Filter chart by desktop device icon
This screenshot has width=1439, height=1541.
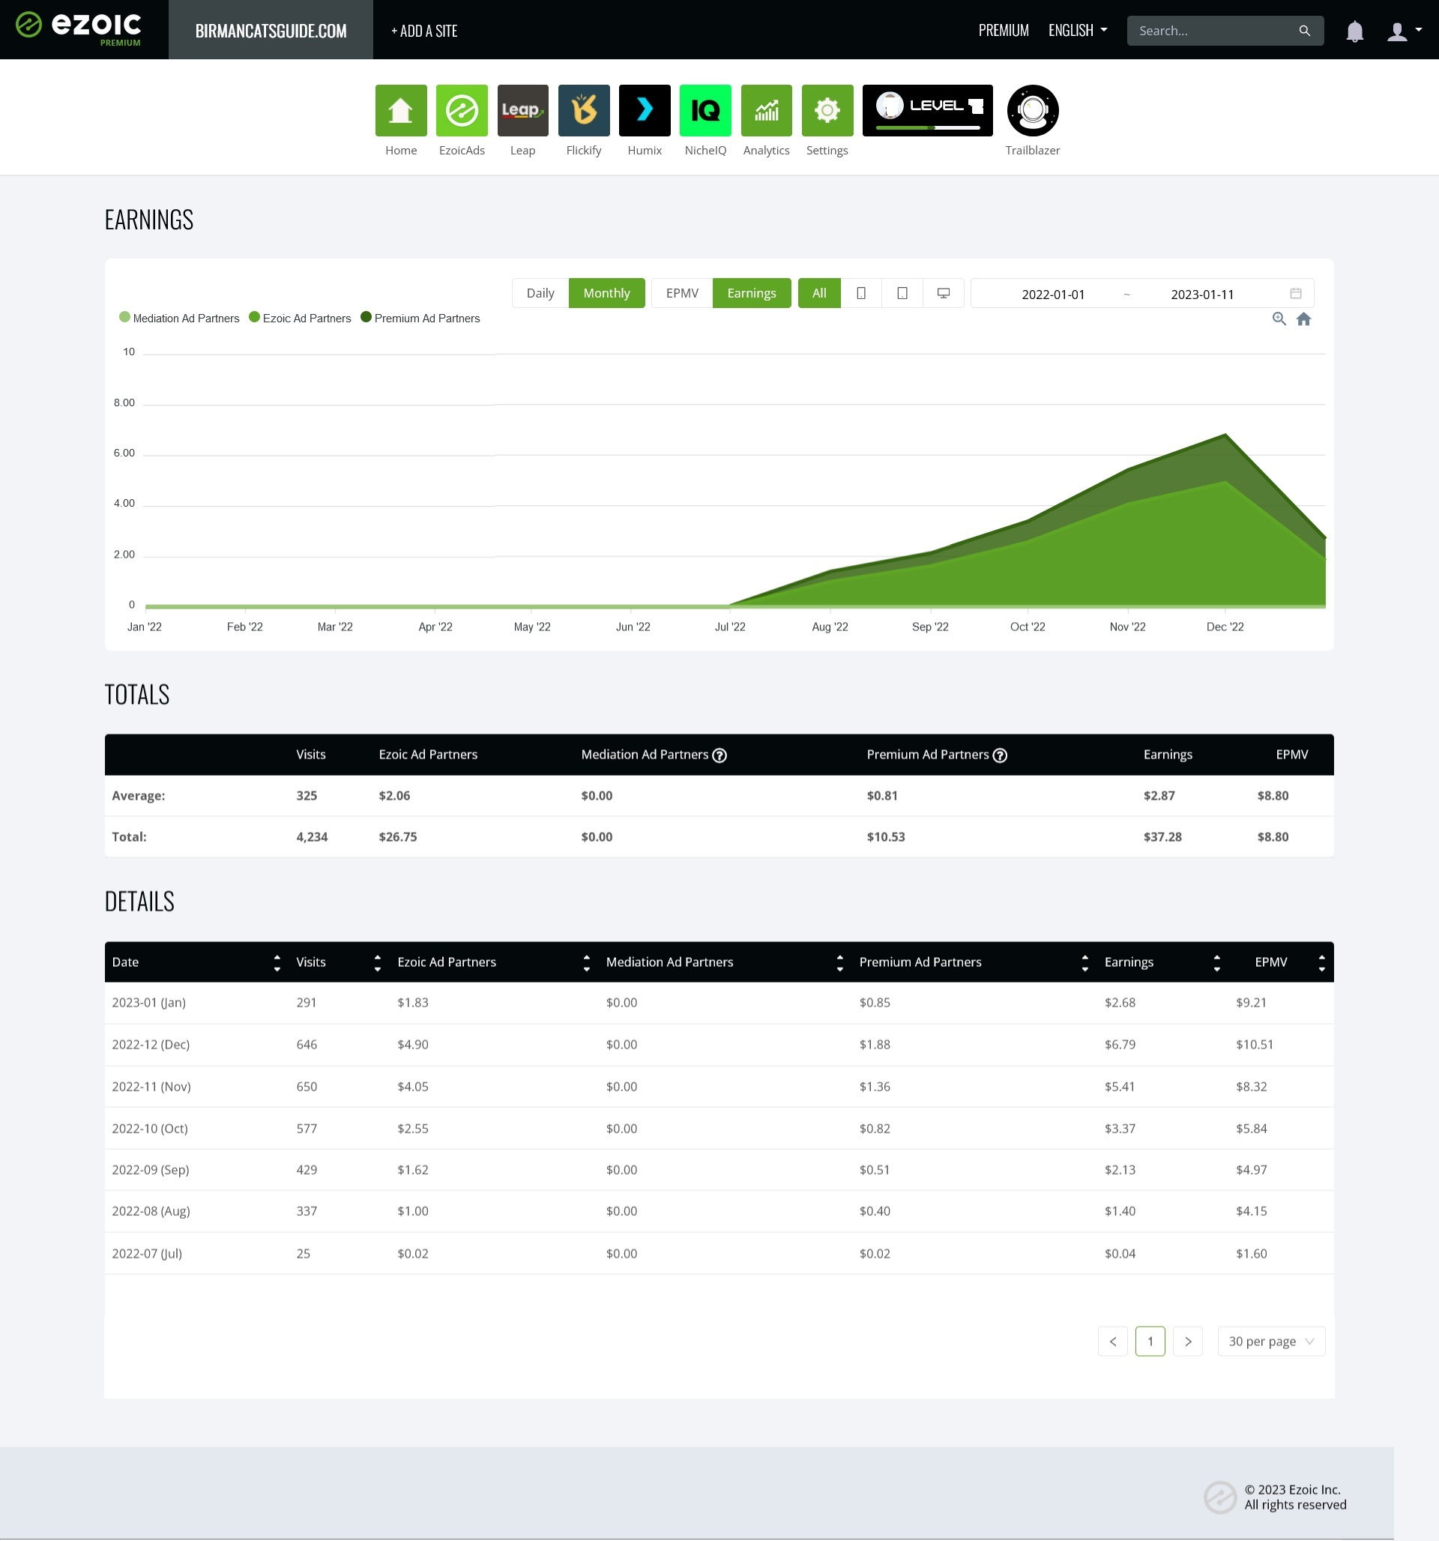[944, 293]
